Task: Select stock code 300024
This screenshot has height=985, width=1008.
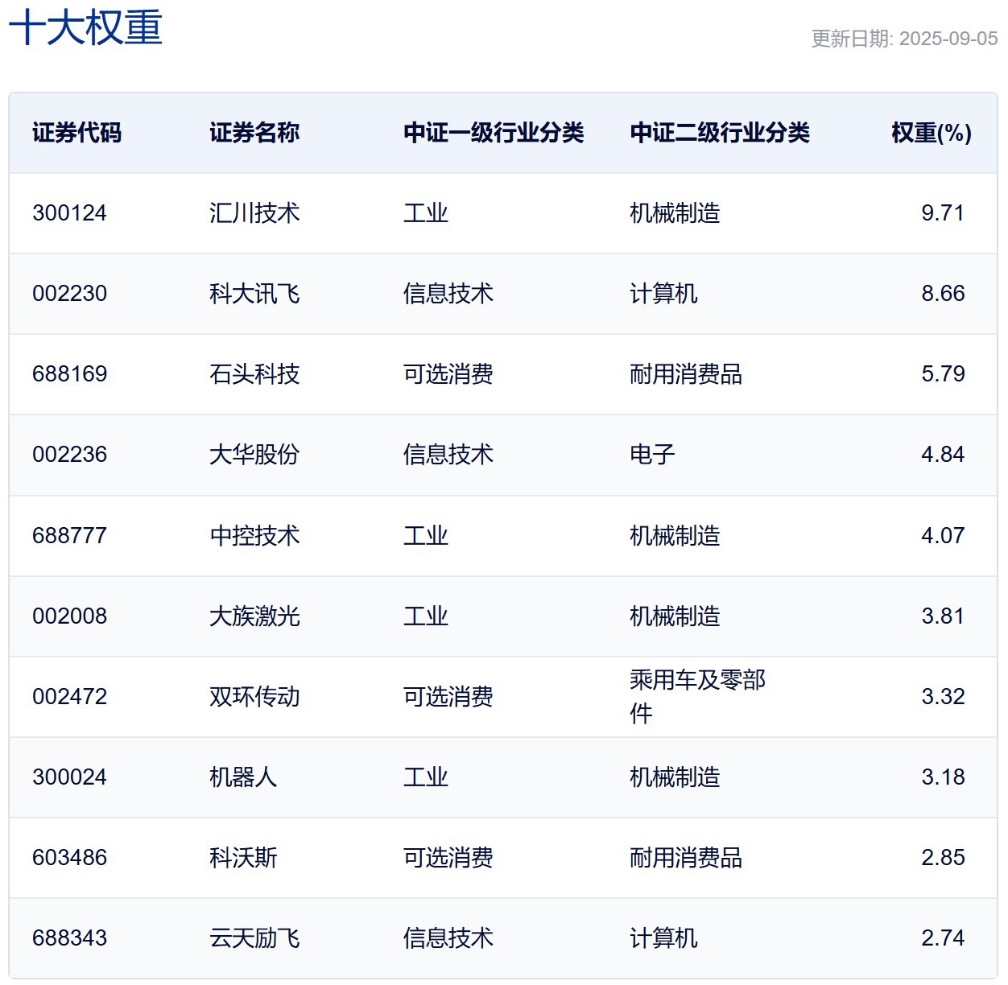Action: [x=69, y=777]
